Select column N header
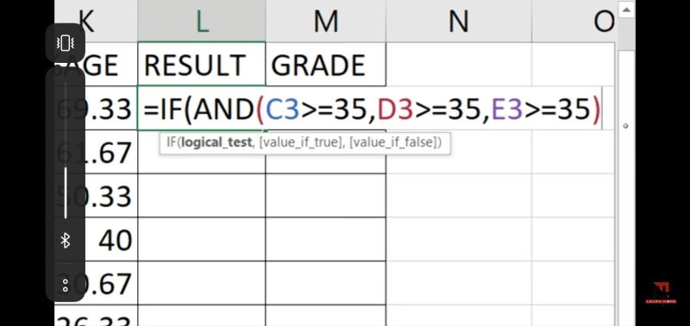 [x=459, y=21]
